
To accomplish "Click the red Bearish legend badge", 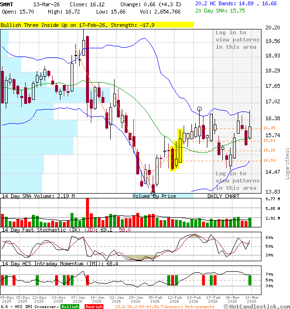I will point(94,306).
